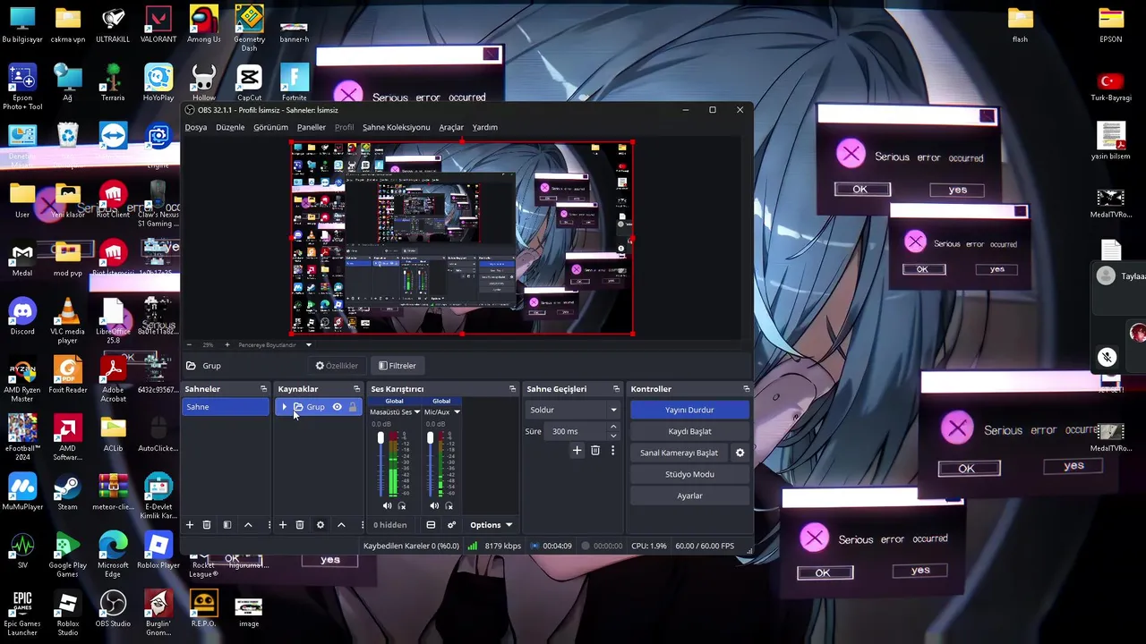Click Kaydı Başlat button
The width and height of the screenshot is (1146, 644).
689,431
